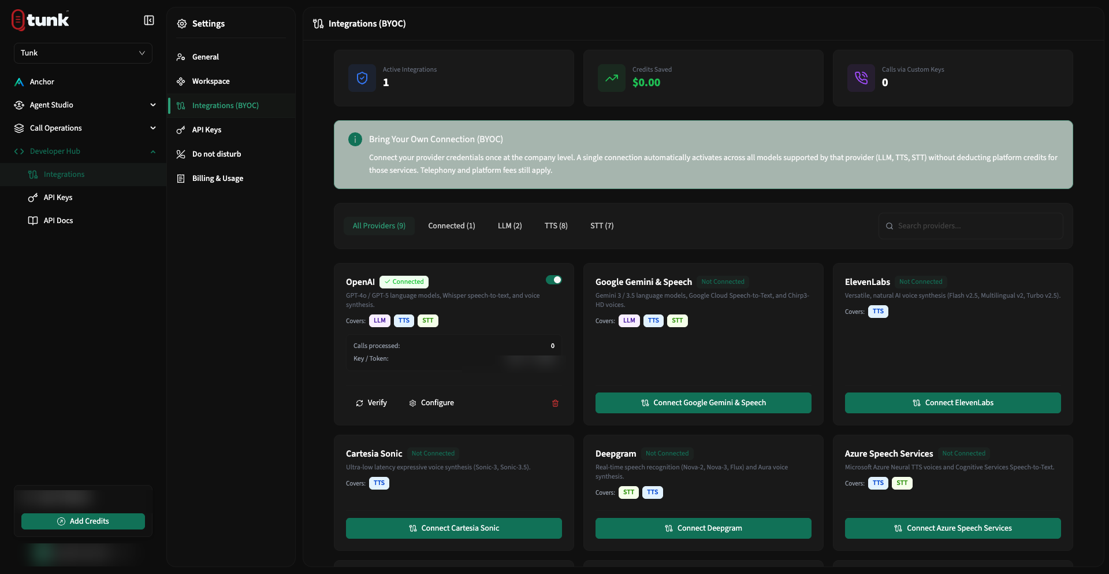The height and width of the screenshot is (574, 1109).
Task: Click the Credits Saved trend icon
Action: click(612, 78)
